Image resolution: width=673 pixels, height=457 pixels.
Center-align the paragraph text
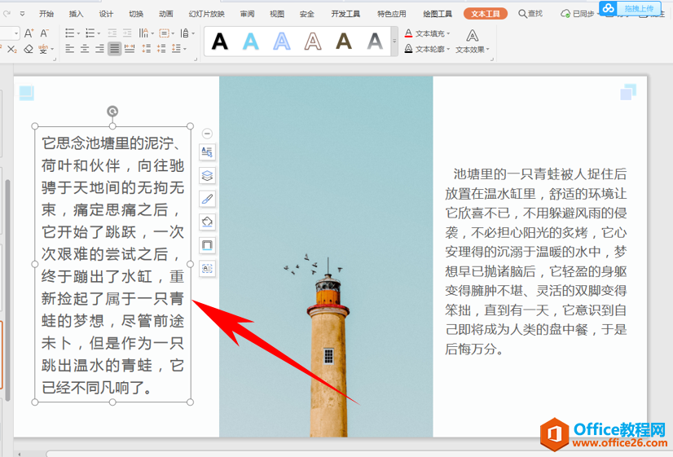[84, 49]
